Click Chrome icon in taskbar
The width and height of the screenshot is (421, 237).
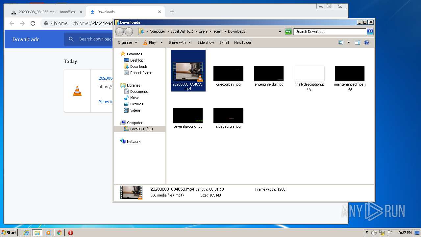59,233
